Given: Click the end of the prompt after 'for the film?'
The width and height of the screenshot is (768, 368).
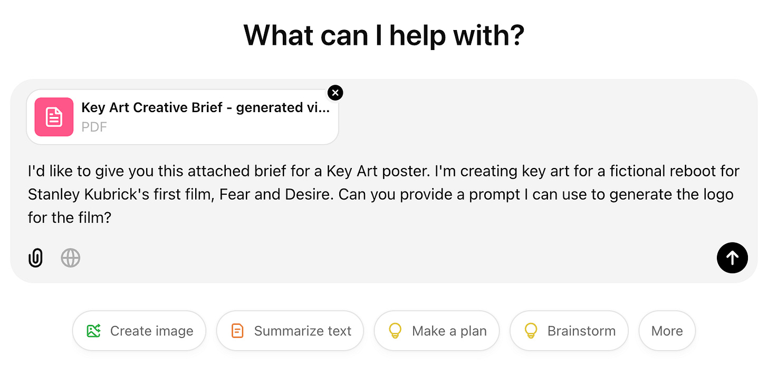Looking at the screenshot, I should 112,217.
